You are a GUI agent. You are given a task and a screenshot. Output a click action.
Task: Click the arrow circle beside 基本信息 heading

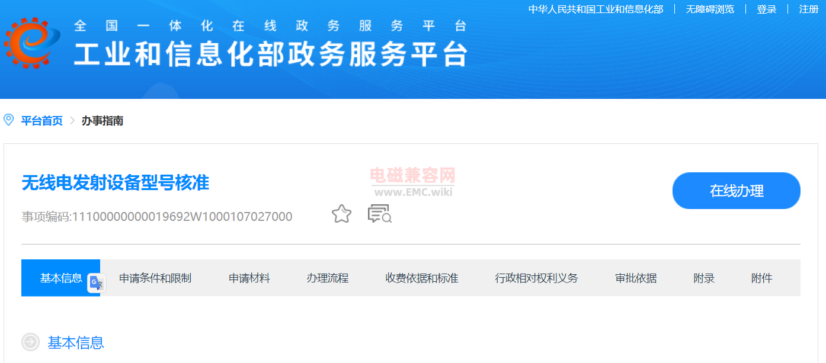tap(30, 342)
